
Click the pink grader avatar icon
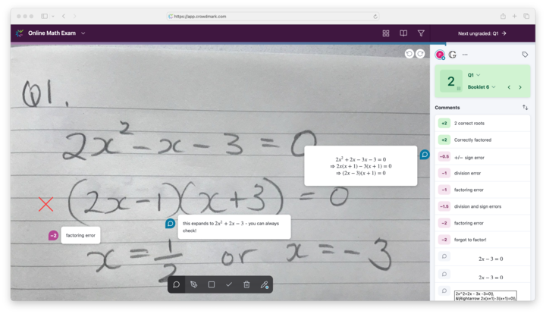[x=440, y=55]
